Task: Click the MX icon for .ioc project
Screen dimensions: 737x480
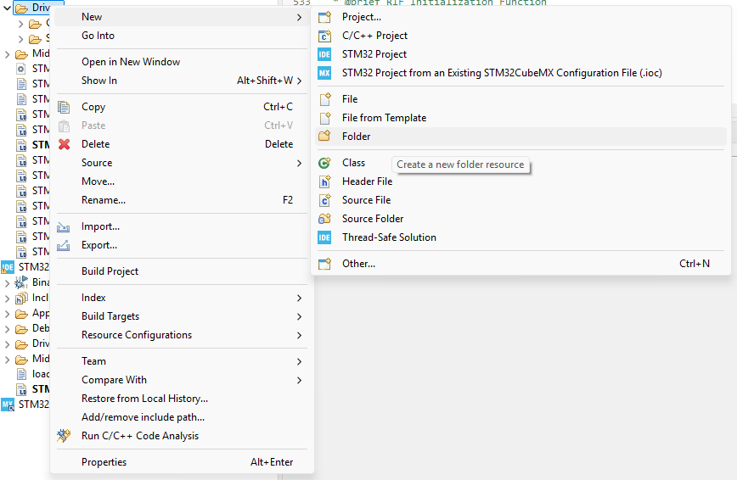Action: coord(324,73)
